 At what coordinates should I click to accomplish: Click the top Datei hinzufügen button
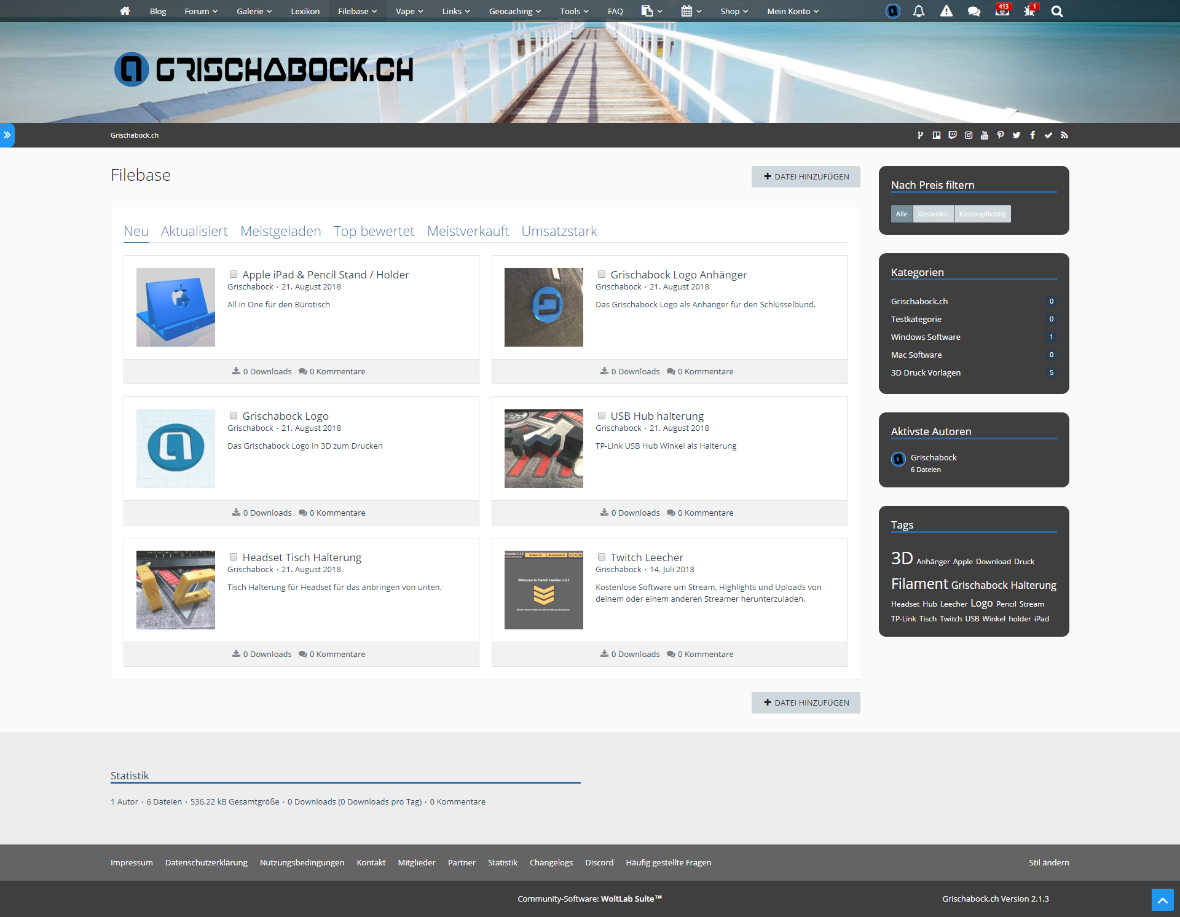click(x=805, y=176)
